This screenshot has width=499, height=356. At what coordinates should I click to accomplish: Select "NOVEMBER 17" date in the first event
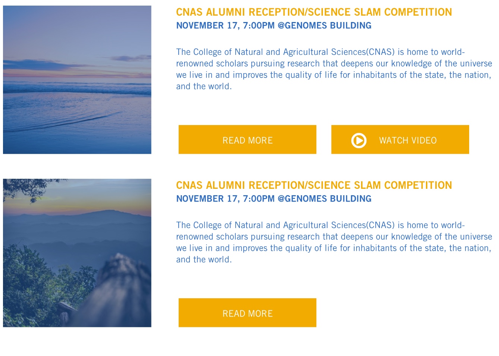tap(207, 25)
